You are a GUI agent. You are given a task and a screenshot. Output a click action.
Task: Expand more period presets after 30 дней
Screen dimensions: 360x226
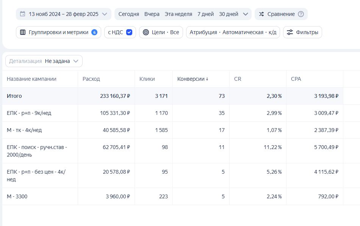click(245, 14)
